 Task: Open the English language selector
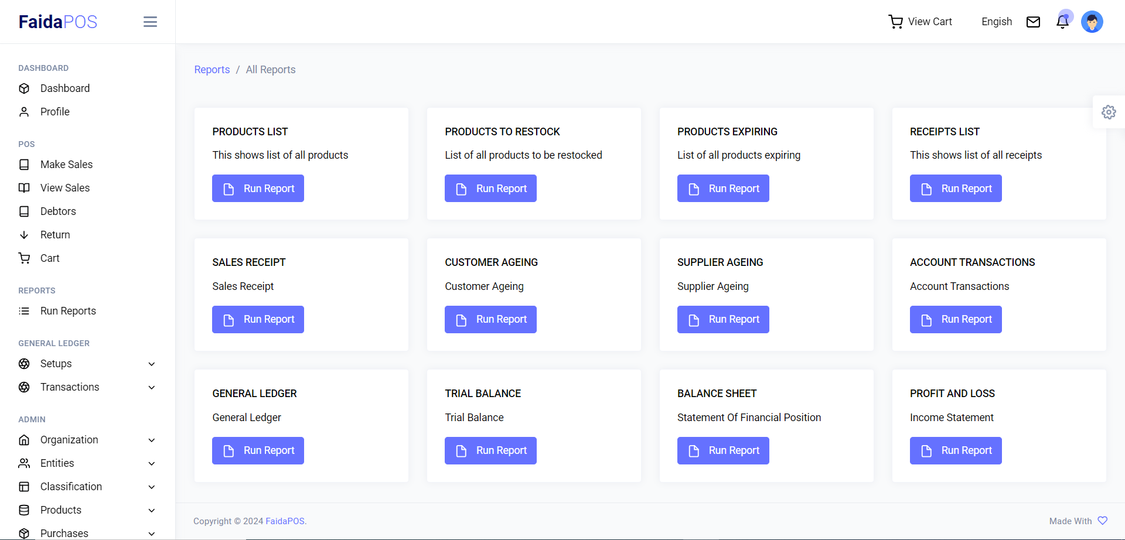click(x=996, y=22)
